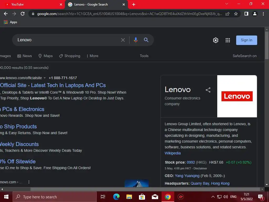Open the Off Sitewide link
The image size is (269, 202).
18,161
